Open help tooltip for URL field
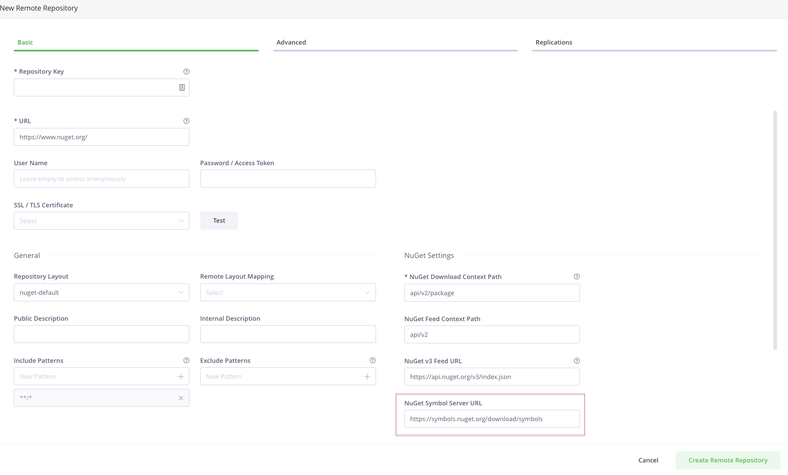This screenshot has height=475, width=788. pos(186,121)
